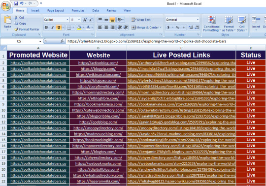Open Number dialog launcher
Screen dimensions: 266x186
tap(198, 34)
